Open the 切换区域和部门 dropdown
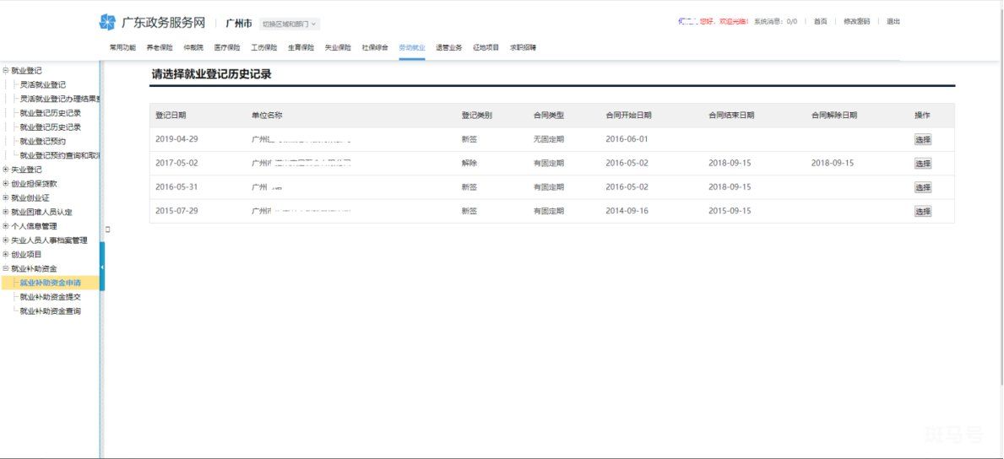Screen dimensions: 1004x459 point(290,24)
